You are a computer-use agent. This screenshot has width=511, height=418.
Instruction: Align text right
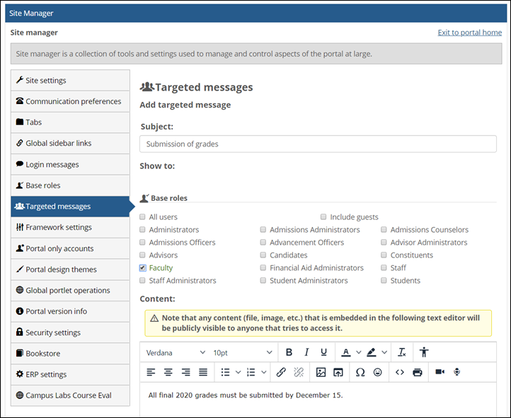[185, 372]
